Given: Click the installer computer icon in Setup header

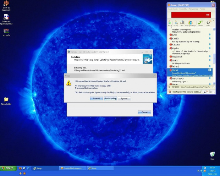Looking at the screenshot, I should 148,59.
